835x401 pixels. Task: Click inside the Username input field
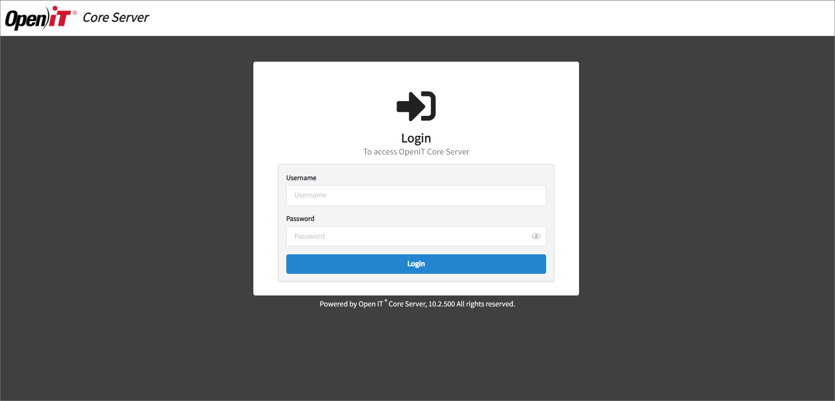coord(416,195)
